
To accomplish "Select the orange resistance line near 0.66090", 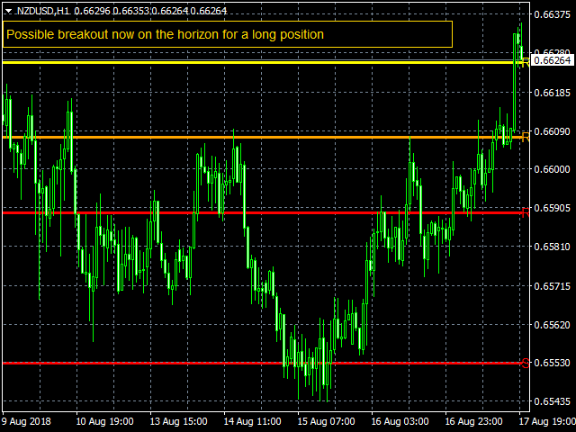I will click(262, 138).
